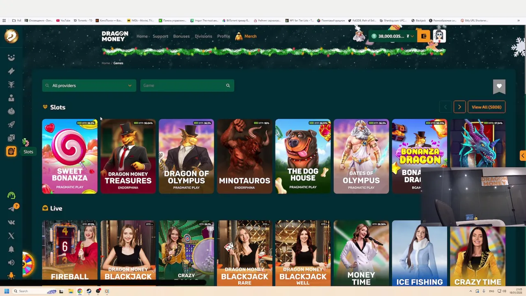Click the favorites bookmark heart icon
The height and width of the screenshot is (296, 526).
point(499,86)
